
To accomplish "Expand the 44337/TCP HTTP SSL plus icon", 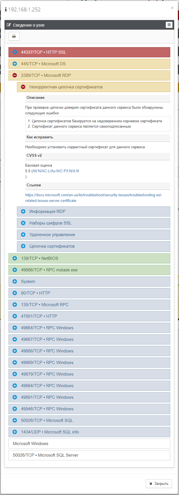I will (15, 52).
